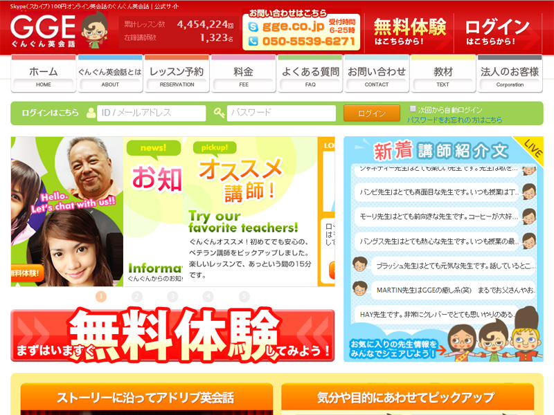
Task: Click the gge.co.jp Skype contact link
Action: tap(293, 26)
